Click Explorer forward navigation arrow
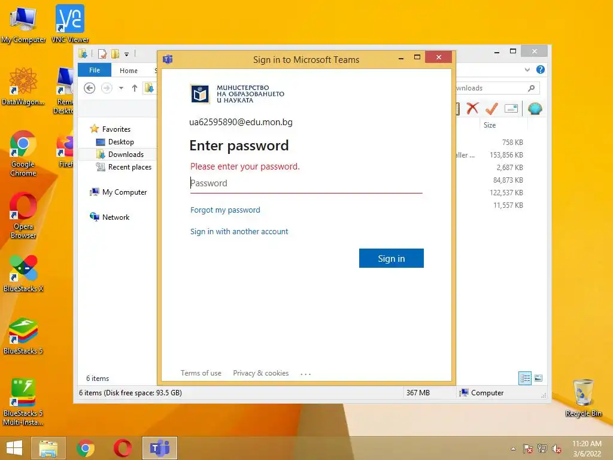The image size is (613, 460). pos(107,88)
